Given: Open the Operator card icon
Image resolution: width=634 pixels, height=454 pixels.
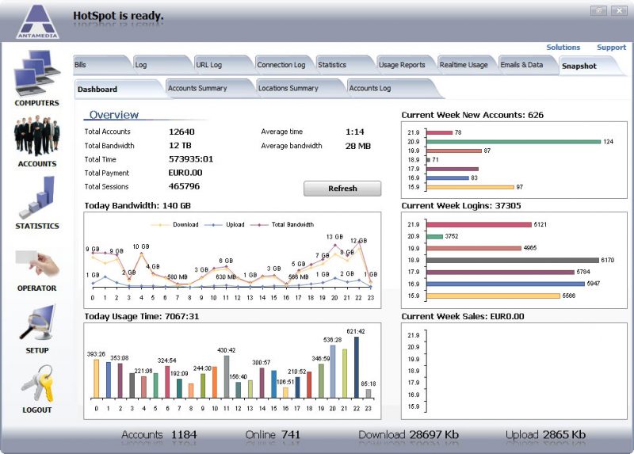Looking at the screenshot, I should pyautogui.click(x=36, y=263).
